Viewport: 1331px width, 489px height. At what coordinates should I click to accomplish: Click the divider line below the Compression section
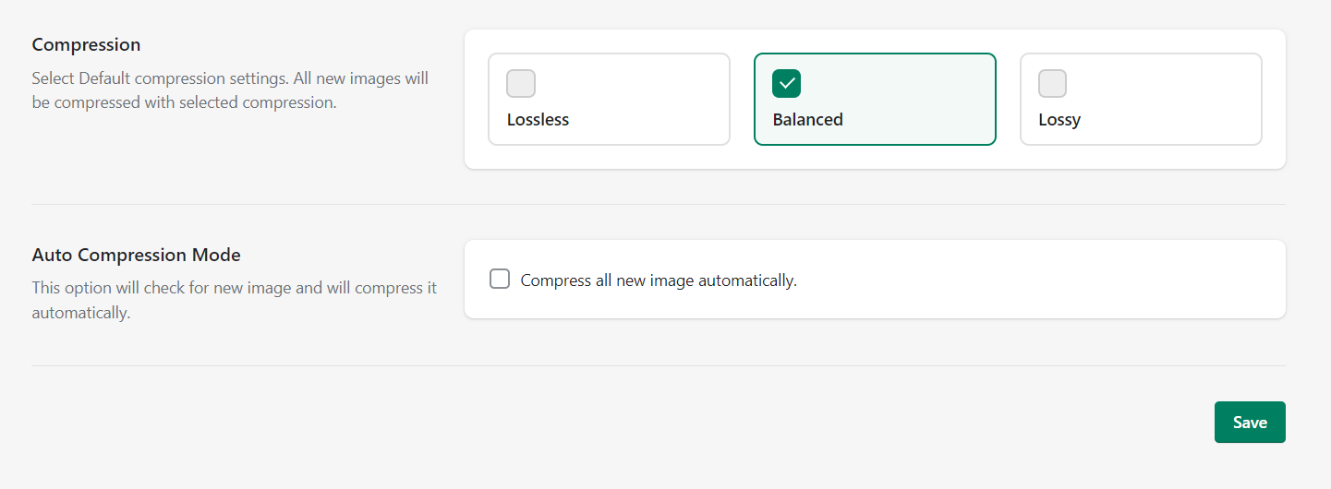[x=659, y=204]
